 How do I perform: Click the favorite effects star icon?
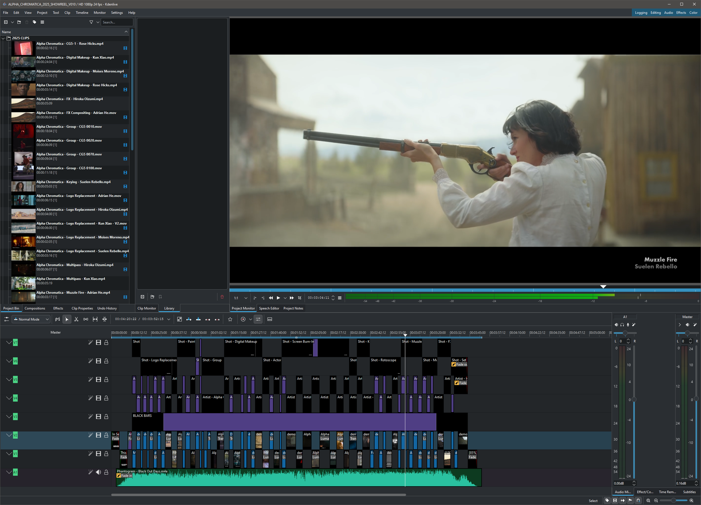tap(230, 319)
